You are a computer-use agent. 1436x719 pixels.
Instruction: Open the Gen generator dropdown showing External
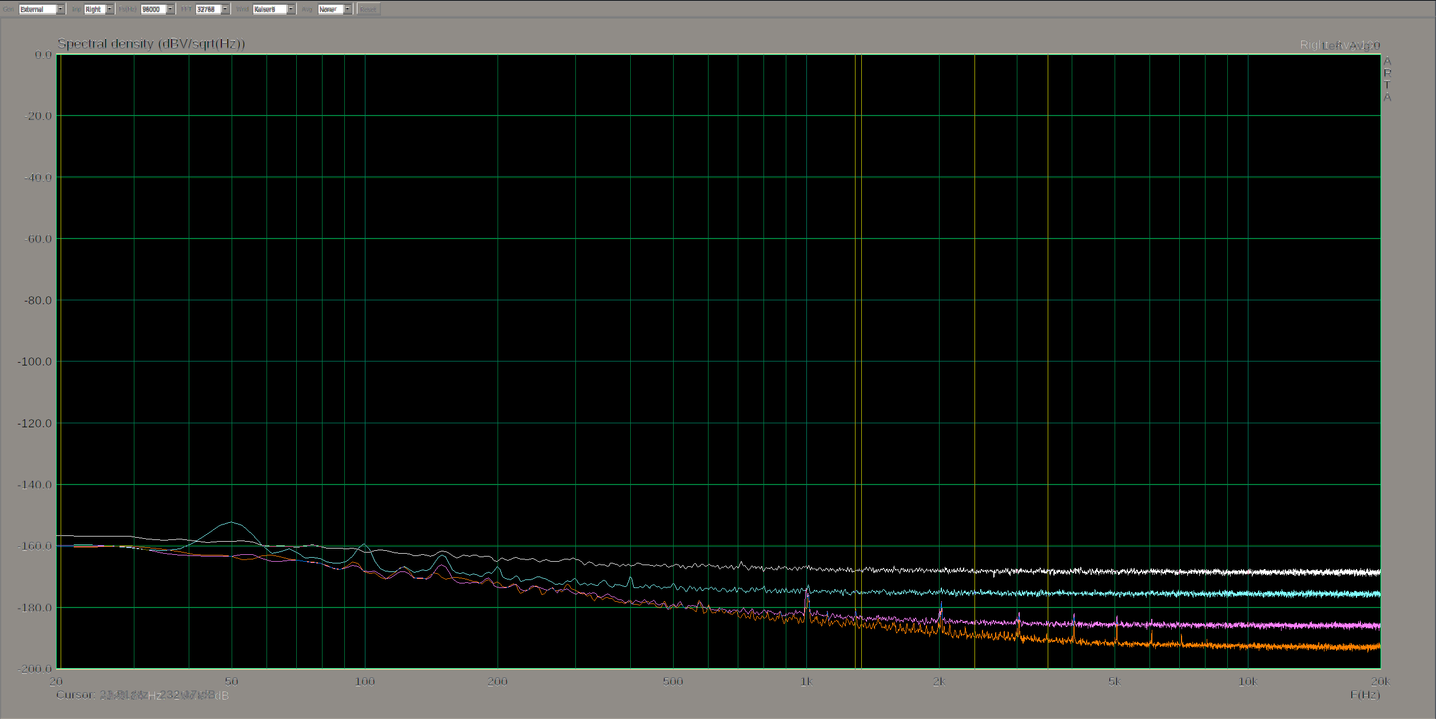tap(42, 9)
